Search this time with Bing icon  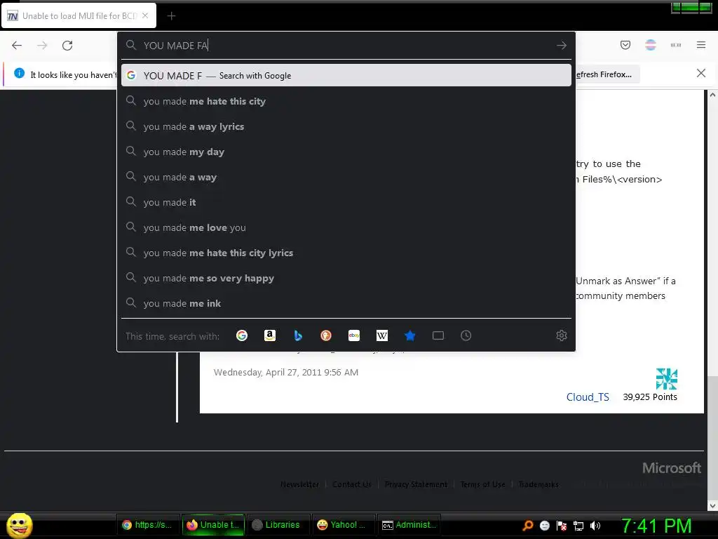pos(298,335)
